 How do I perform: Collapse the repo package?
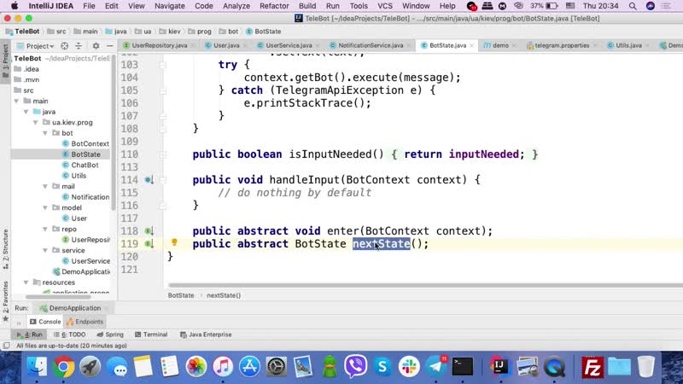click(x=45, y=229)
